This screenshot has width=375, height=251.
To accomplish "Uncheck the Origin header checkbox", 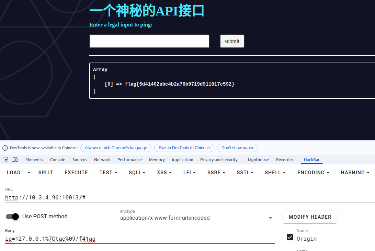I will click(x=290, y=238).
